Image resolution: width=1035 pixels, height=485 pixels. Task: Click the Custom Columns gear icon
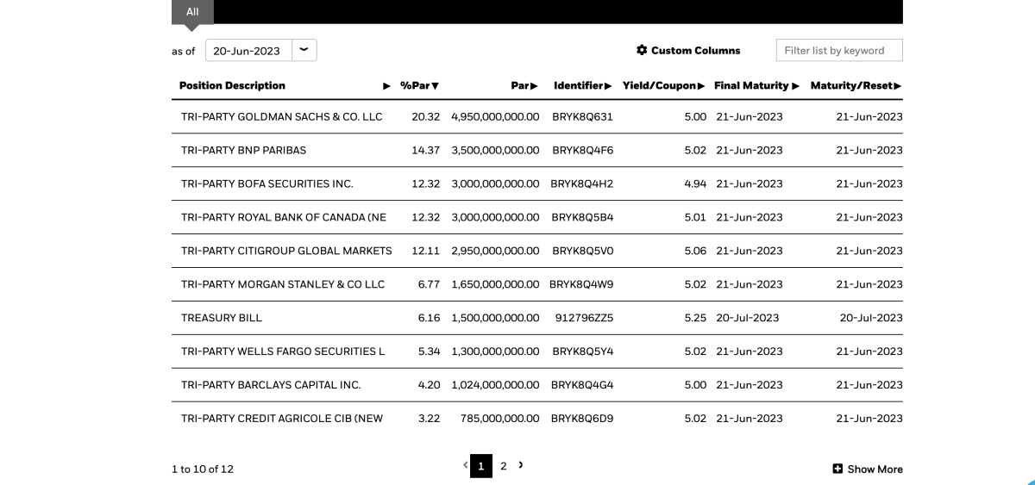point(642,50)
